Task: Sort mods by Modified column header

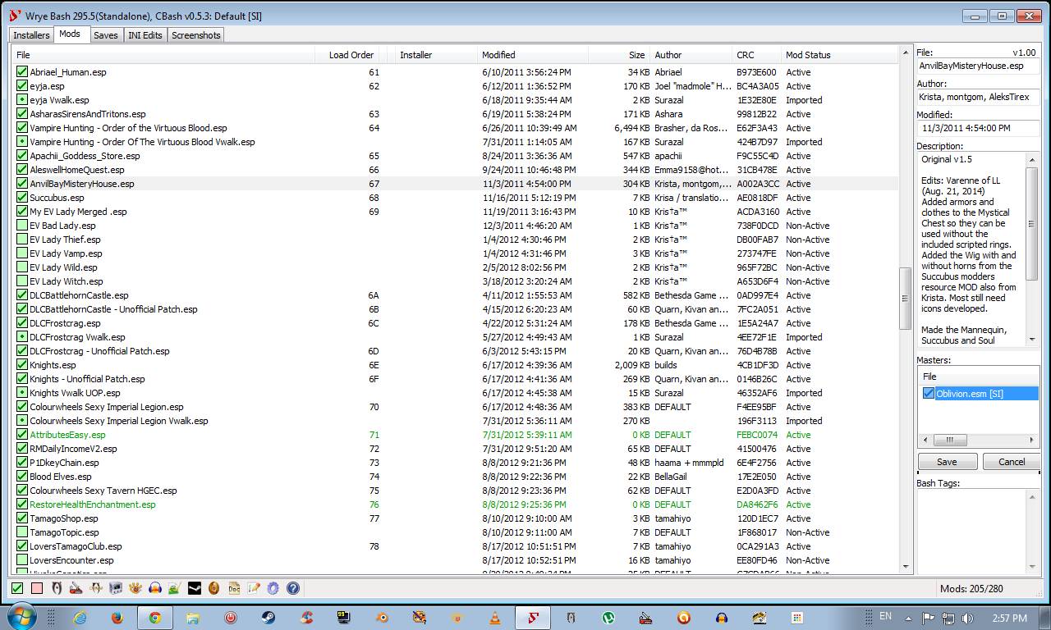Action: 498,55
